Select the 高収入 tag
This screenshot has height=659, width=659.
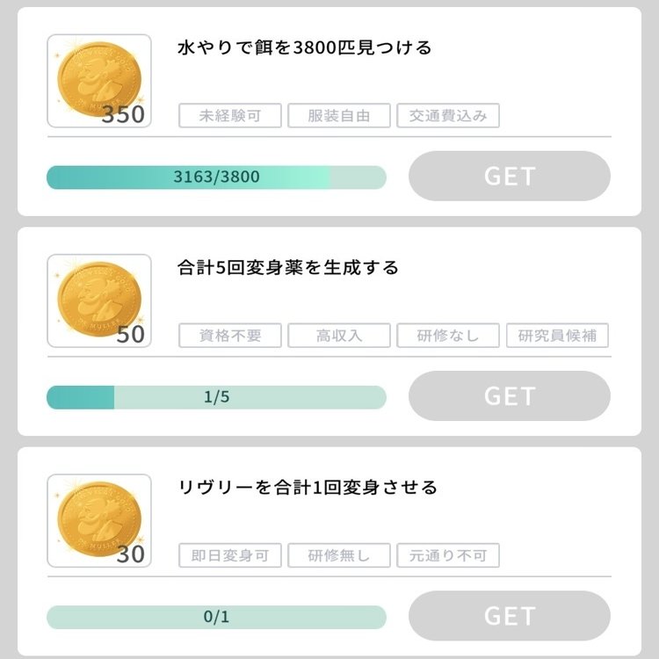pyautogui.click(x=339, y=336)
